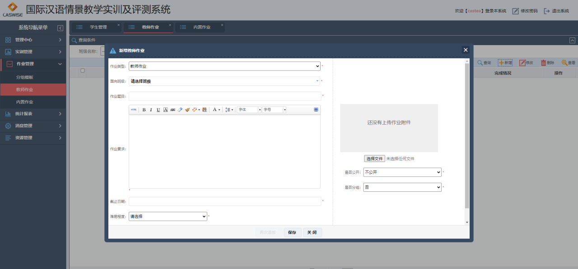Select 内置作业 in the sidebar menu
The height and width of the screenshot is (269, 578).
(x=25, y=102)
